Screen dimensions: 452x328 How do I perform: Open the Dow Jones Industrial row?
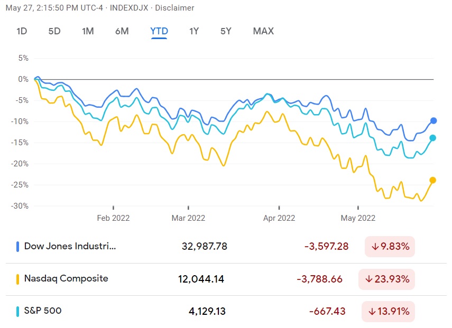[70, 246]
